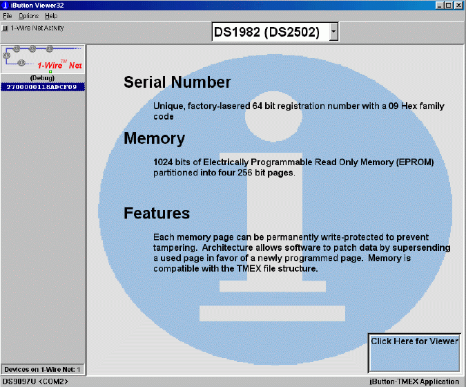Click the DS9097U <COM2> status bar entry
466x387 pixels.
coord(35,381)
